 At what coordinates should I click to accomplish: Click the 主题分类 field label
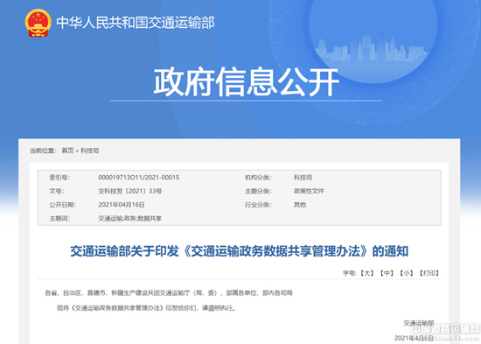(258, 191)
